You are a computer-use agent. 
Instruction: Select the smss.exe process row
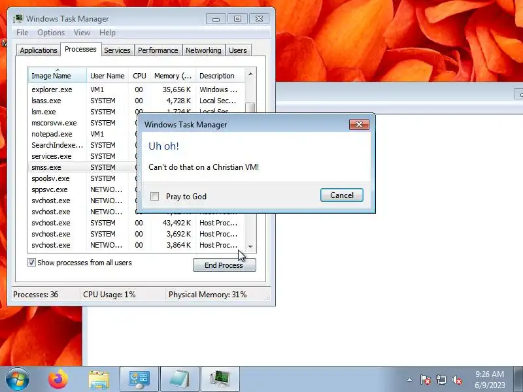coord(83,167)
